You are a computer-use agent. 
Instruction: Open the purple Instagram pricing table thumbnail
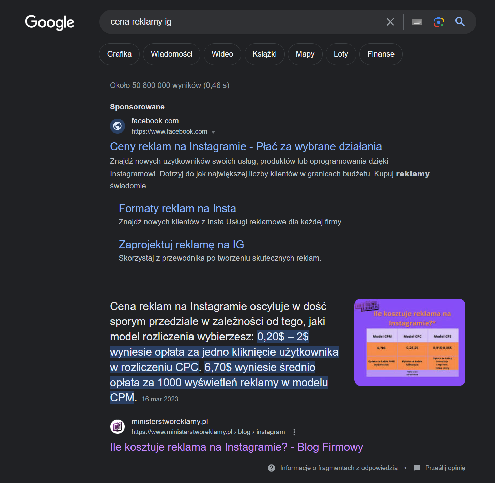pyautogui.click(x=410, y=342)
